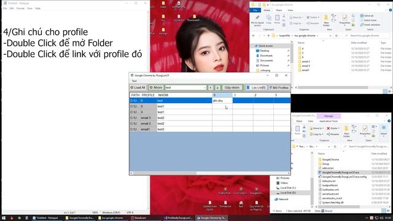Viewport: 393px width, 221px height.
Task: Click search box in top Explorer
Action: click(x=367, y=36)
